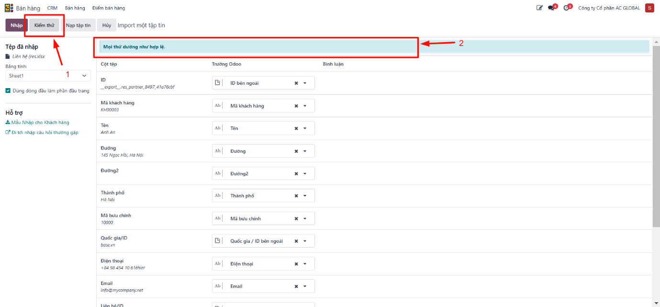The height and width of the screenshot is (307, 660).
Task: Open the Điện thoại Odoo field dropdown
Action: point(305,264)
